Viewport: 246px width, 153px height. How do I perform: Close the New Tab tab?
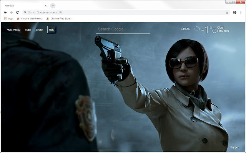[x=45, y=6]
